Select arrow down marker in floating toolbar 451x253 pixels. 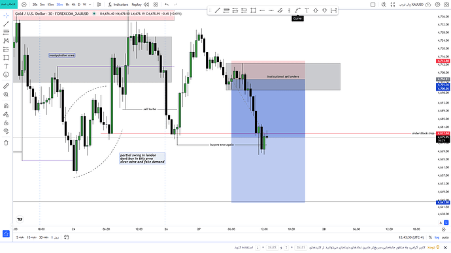click(x=324, y=10)
